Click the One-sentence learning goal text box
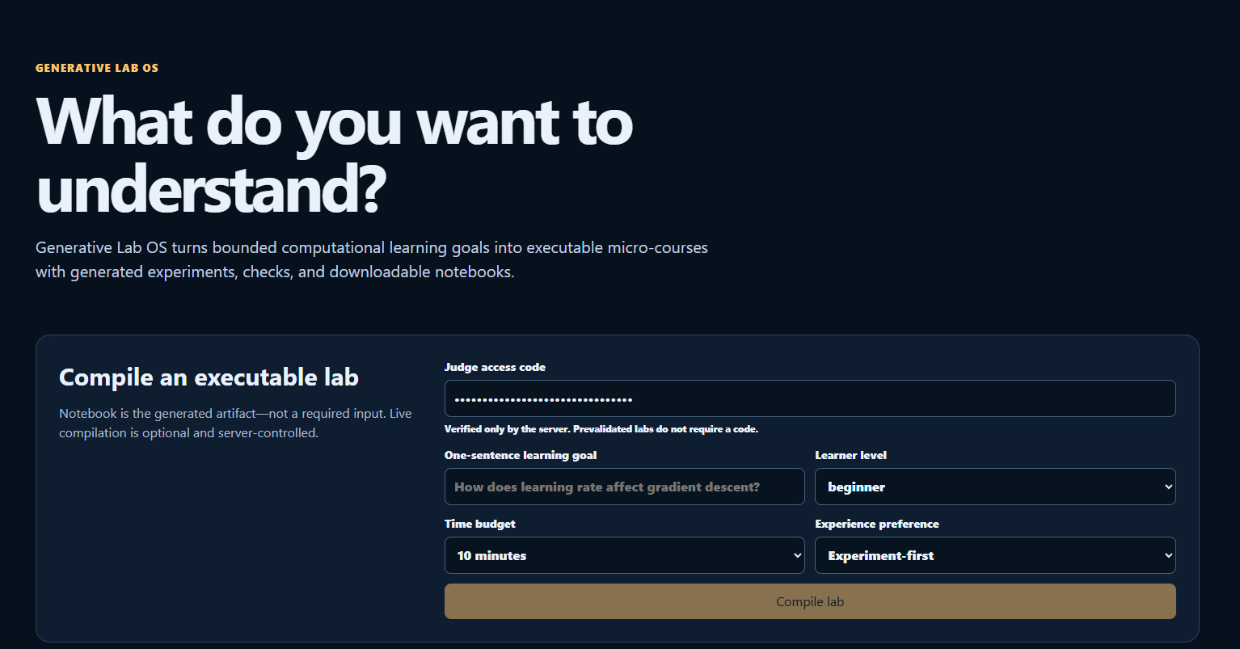 (x=624, y=487)
